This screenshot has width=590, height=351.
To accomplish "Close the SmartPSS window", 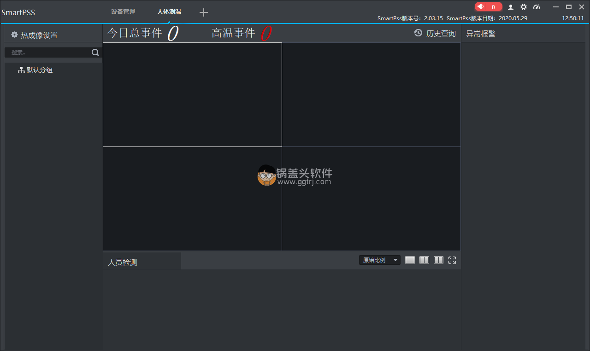I will [581, 7].
